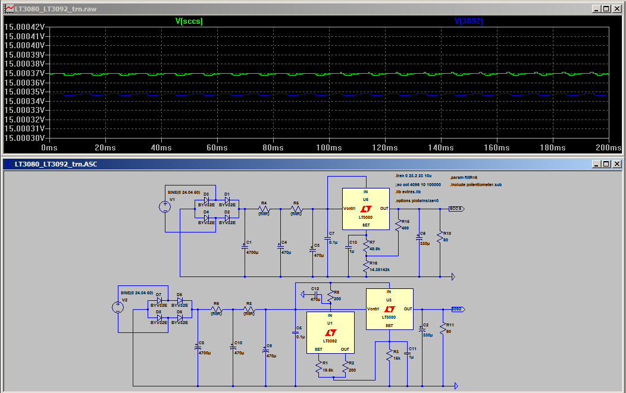Maximize the LT3080_LT3092_trn.raw waveform window

click(606, 9)
